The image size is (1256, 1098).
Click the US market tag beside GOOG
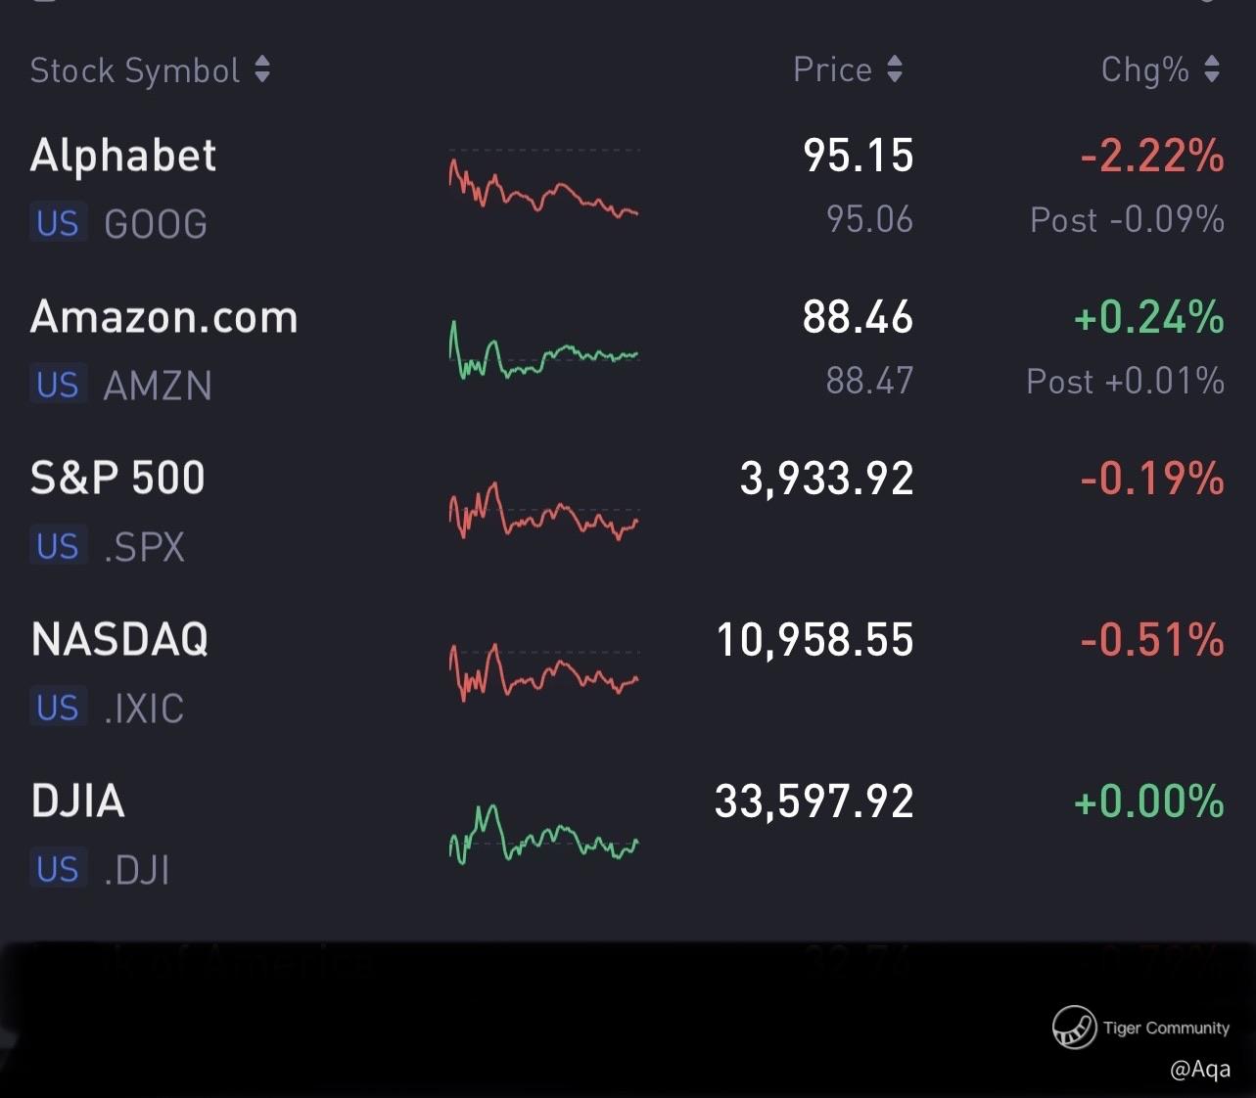click(x=58, y=224)
